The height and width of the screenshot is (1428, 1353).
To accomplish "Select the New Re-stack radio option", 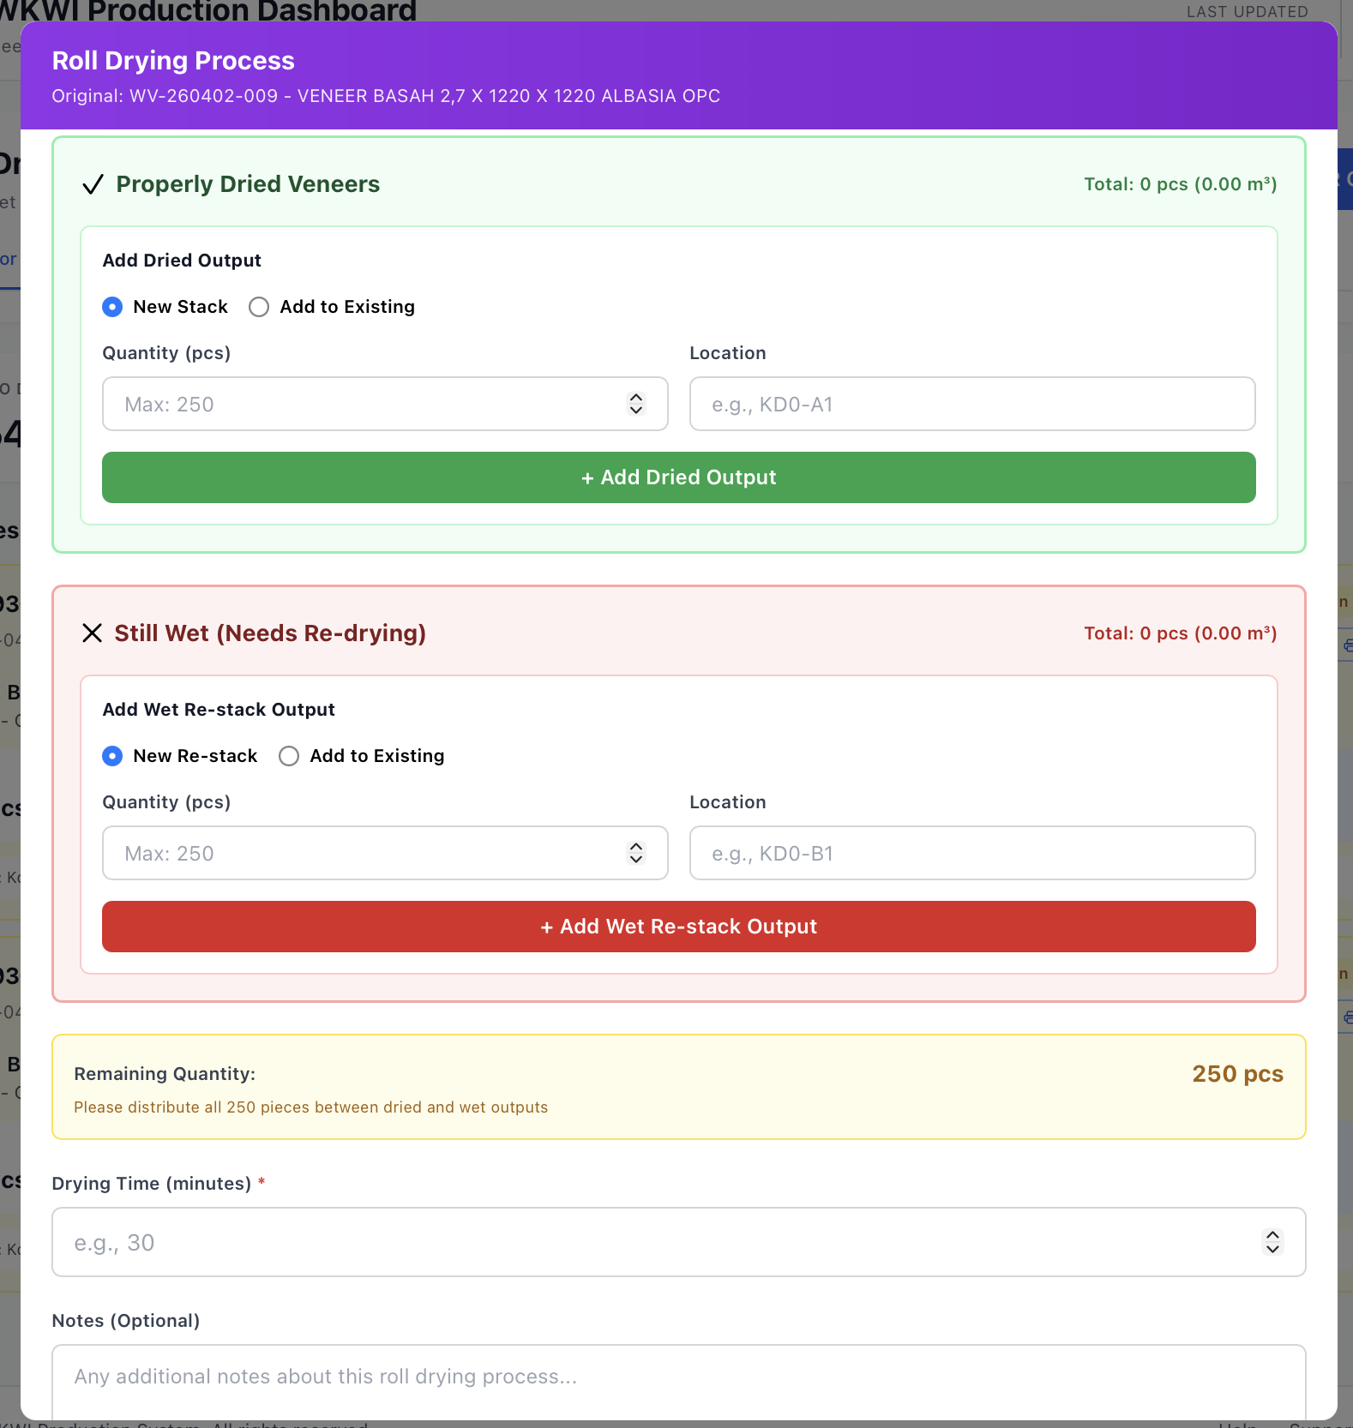I will click(112, 756).
